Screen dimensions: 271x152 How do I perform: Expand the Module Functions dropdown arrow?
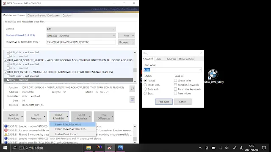tap(22, 117)
